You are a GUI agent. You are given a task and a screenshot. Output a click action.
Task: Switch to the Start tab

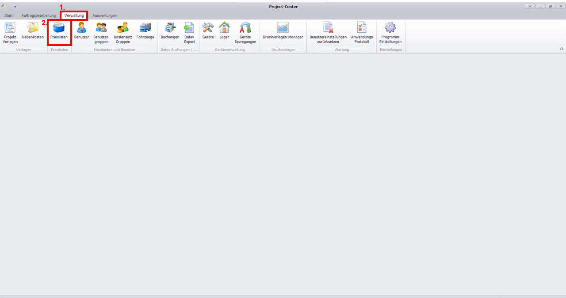(8, 15)
